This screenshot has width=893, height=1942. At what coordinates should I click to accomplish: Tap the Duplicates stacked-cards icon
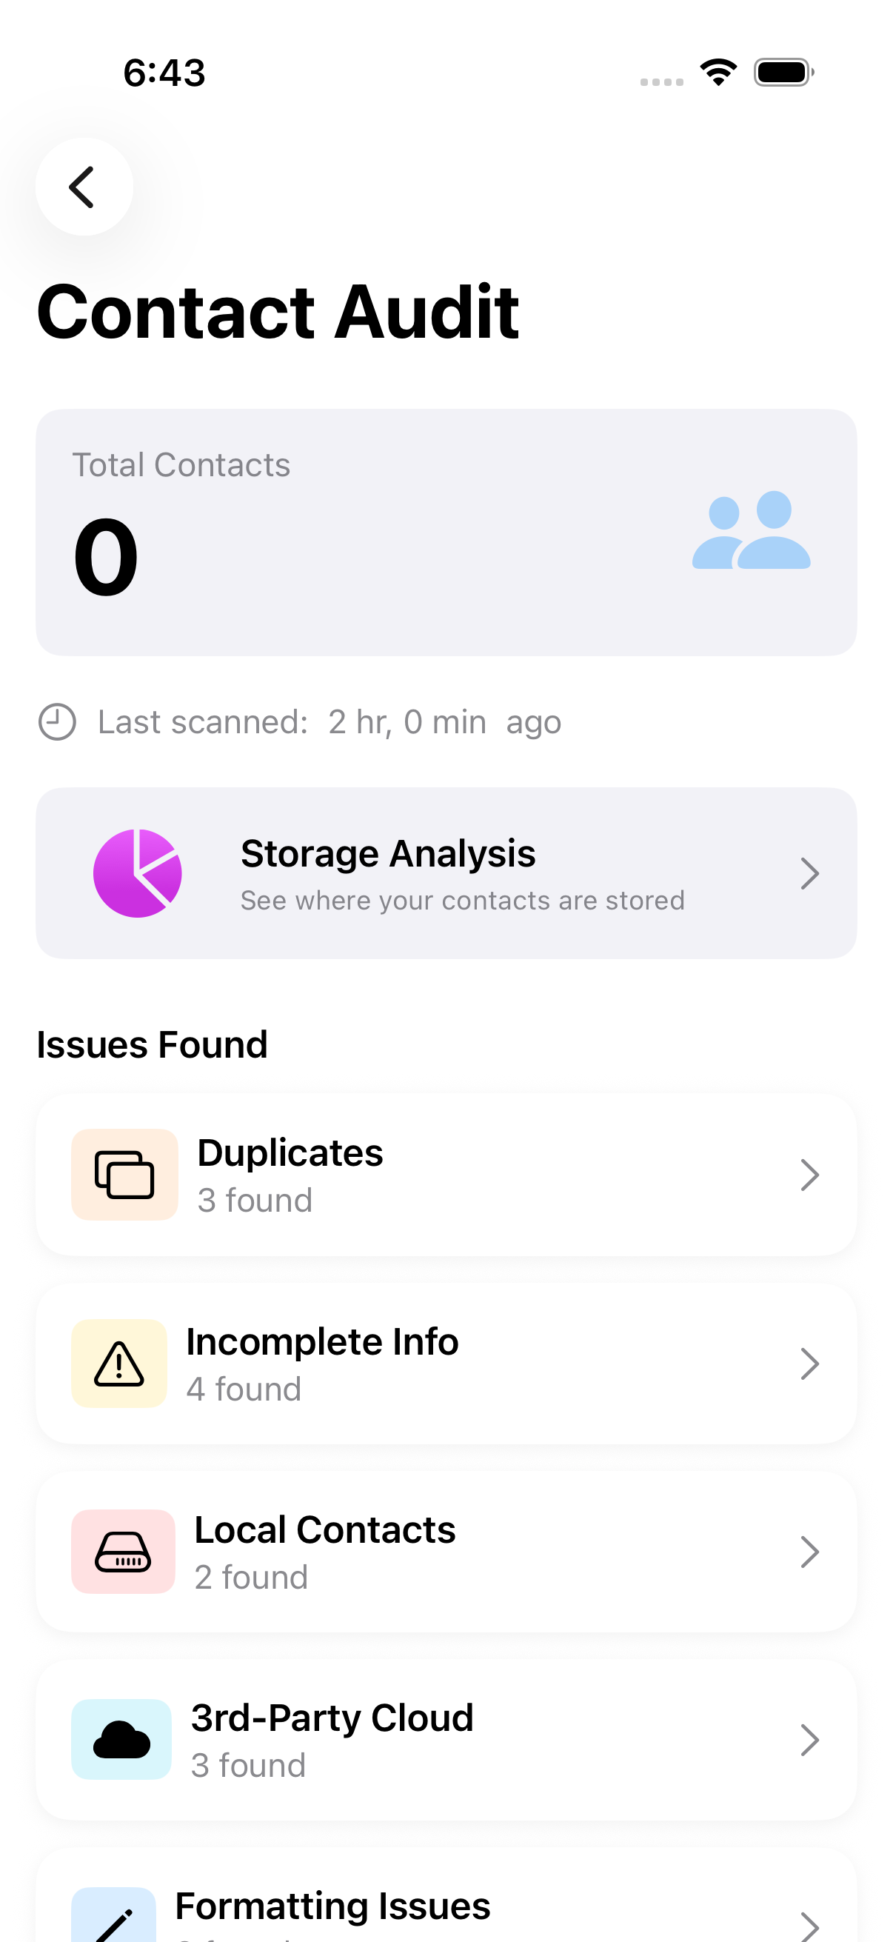pyautogui.click(x=124, y=1175)
